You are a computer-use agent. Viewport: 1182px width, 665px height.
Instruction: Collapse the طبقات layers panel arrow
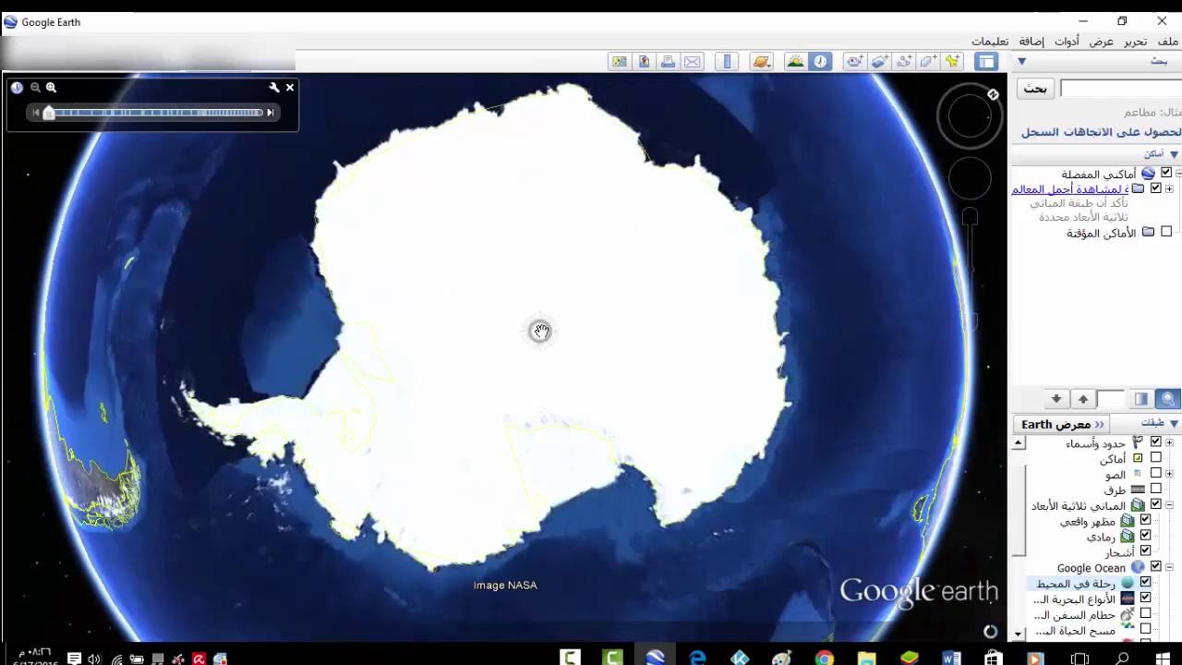click(x=1175, y=423)
